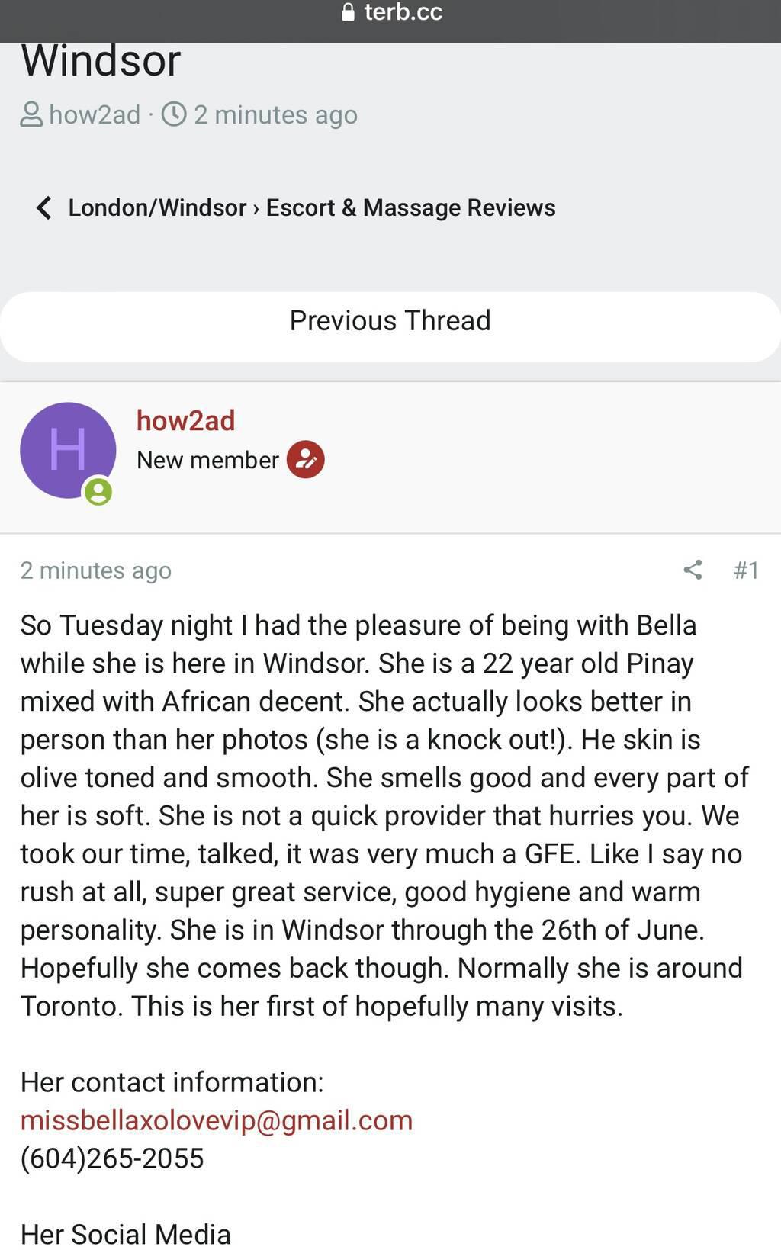781x1250 pixels.
Task: Open how2ad profile from thread header
Action: [x=95, y=115]
